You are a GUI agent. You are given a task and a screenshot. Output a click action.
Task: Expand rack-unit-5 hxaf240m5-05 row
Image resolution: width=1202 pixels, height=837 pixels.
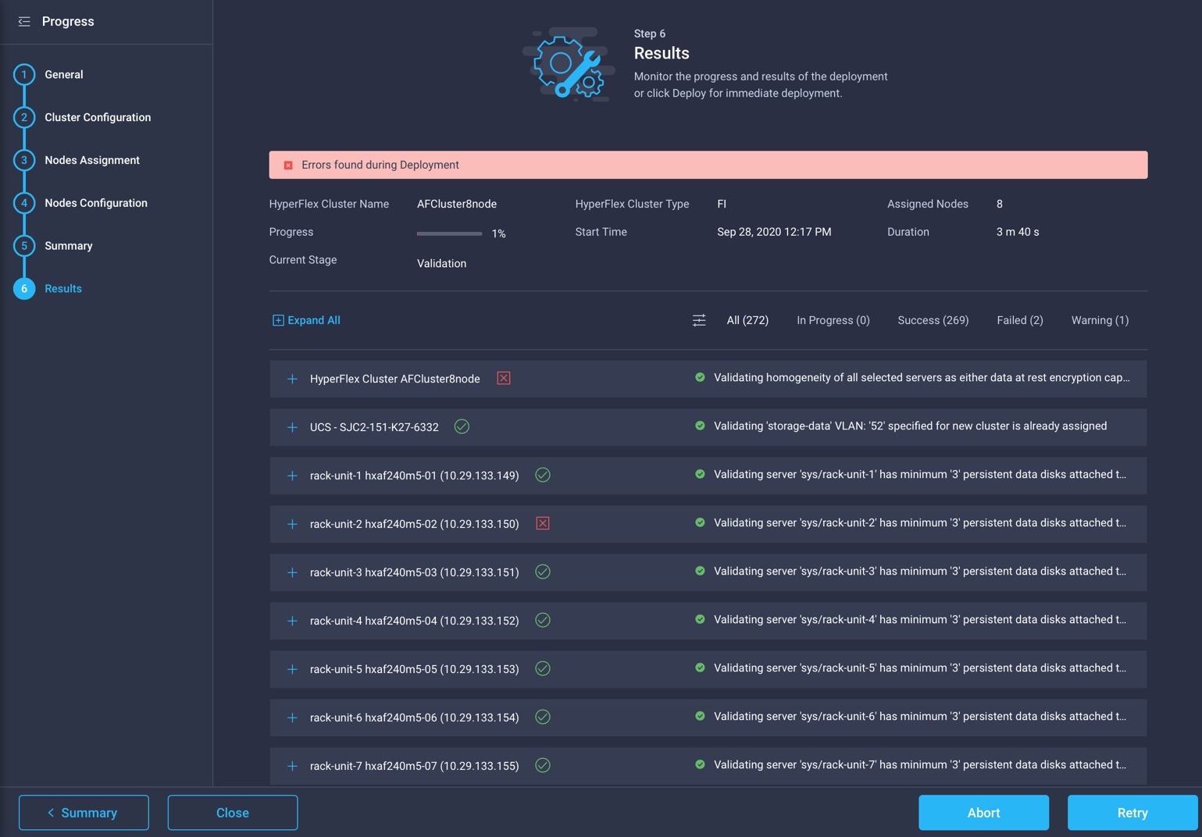(292, 669)
